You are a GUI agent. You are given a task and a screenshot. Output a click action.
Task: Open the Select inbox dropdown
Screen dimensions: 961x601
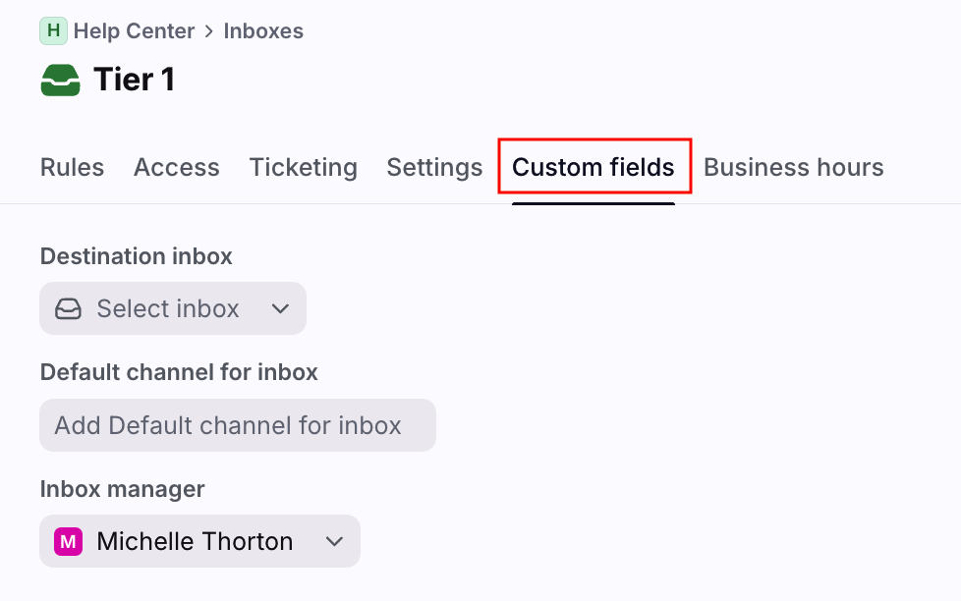pyautogui.click(x=168, y=309)
